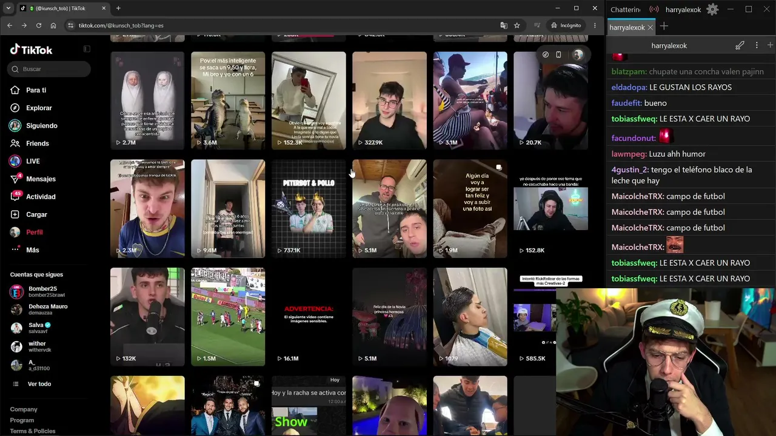This screenshot has height=436, width=776.
Task: Open the football match video with 1.5M views
Action: point(228,317)
